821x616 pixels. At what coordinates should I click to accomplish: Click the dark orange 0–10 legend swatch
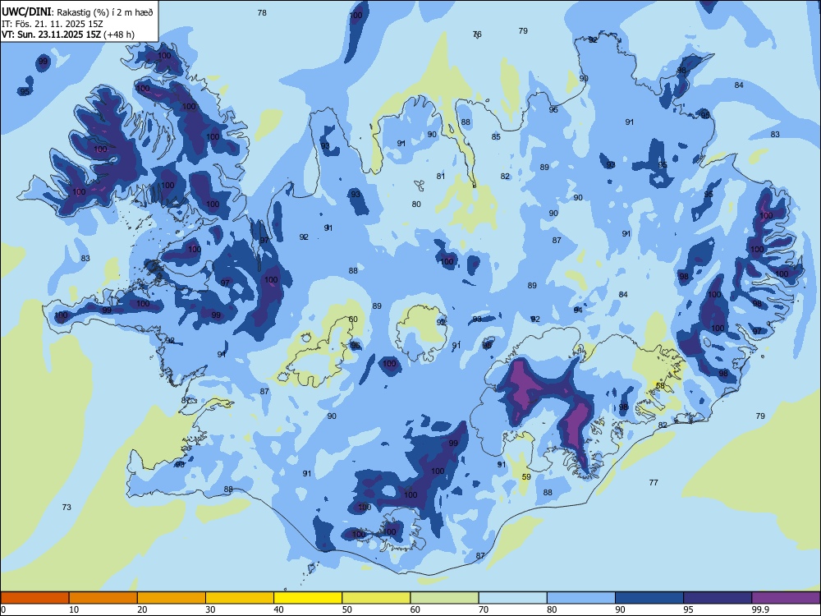(x=35, y=598)
